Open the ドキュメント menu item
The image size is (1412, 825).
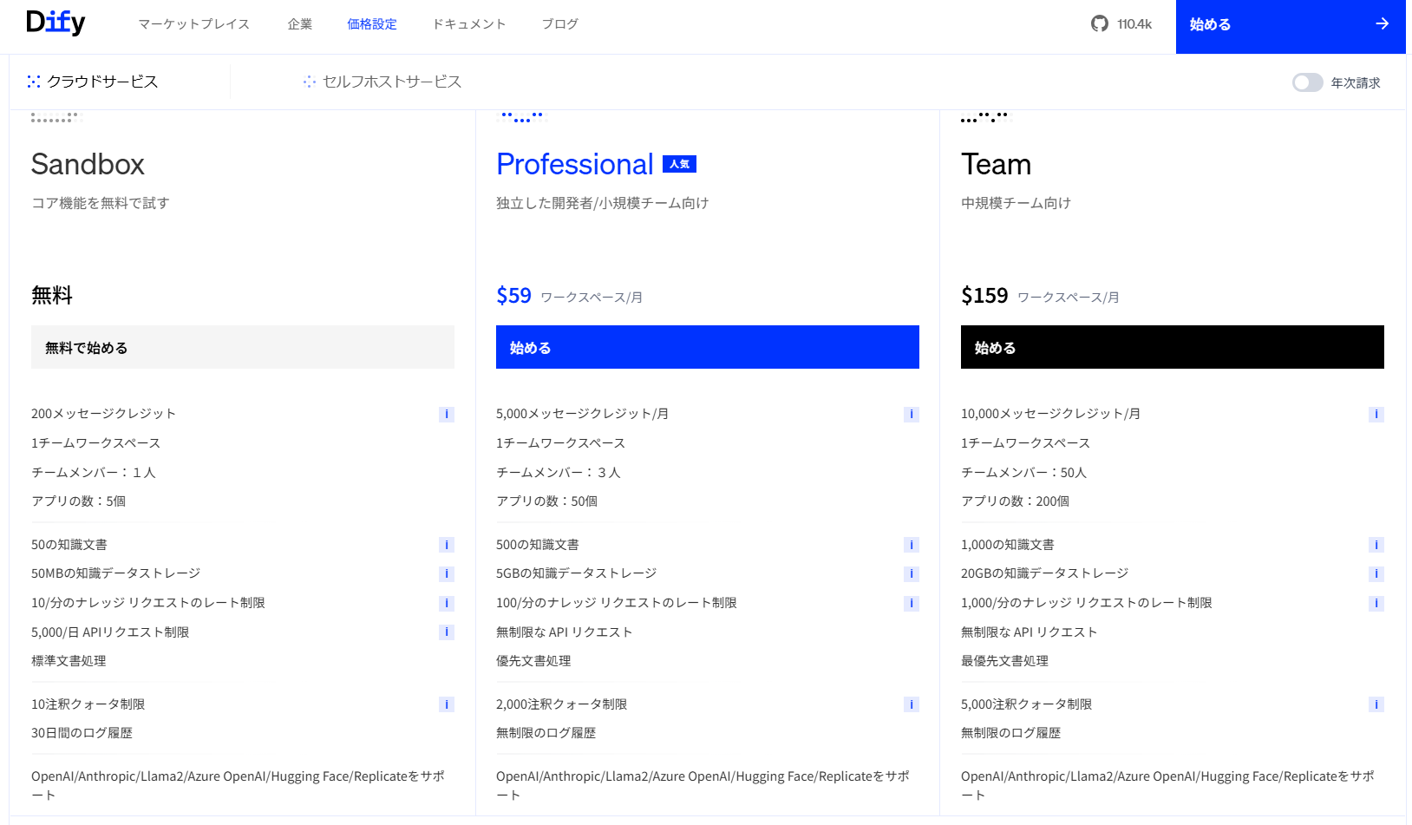point(469,24)
